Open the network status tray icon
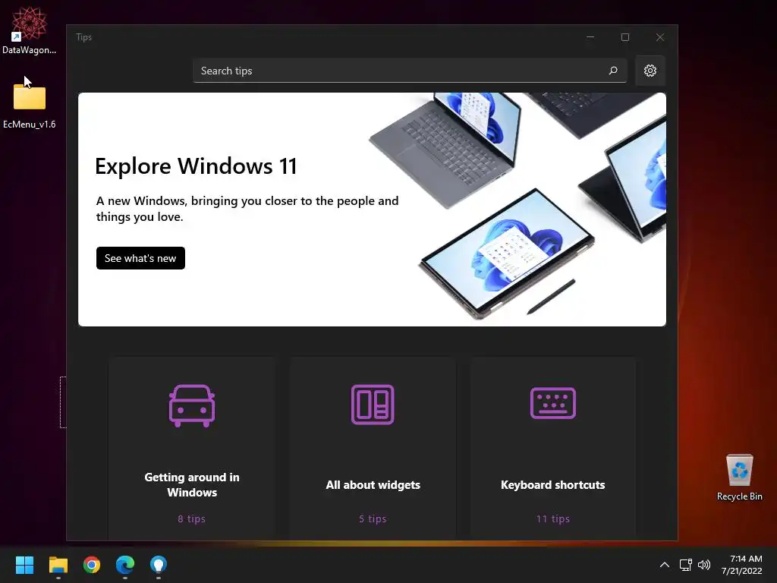777x583 pixels. (x=685, y=565)
